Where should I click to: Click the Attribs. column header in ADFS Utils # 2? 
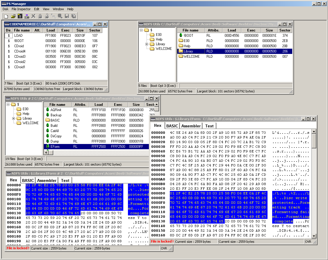pos(80,105)
